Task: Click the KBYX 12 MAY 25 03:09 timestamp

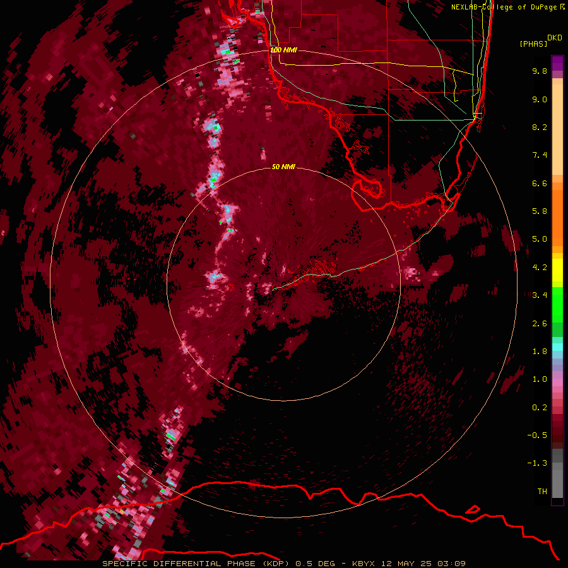Action: tap(408, 564)
